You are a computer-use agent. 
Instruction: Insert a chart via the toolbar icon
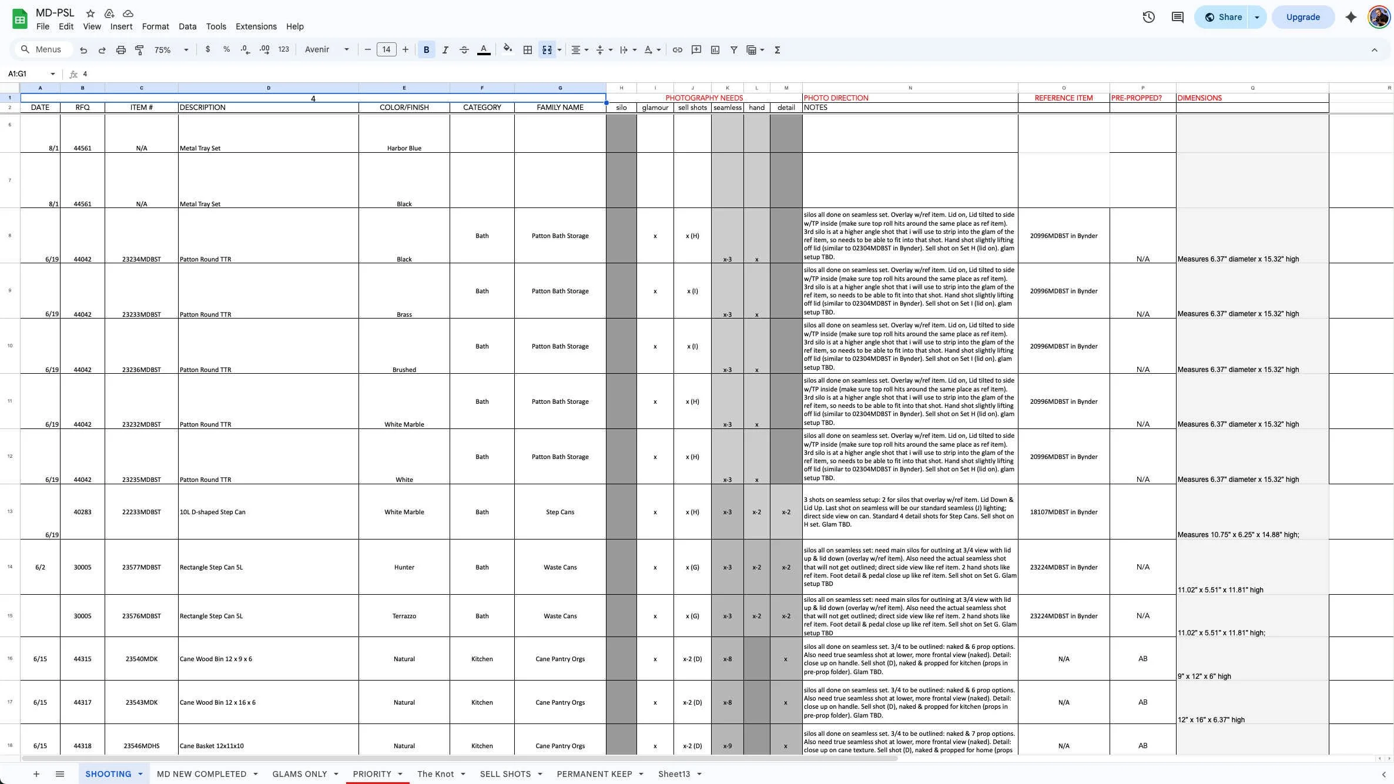(x=715, y=50)
